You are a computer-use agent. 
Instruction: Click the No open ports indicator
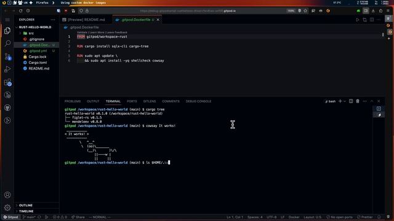pyautogui.click(x=339, y=217)
